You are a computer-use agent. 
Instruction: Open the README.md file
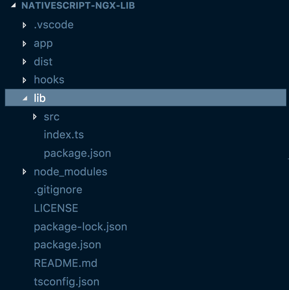point(66,263)
